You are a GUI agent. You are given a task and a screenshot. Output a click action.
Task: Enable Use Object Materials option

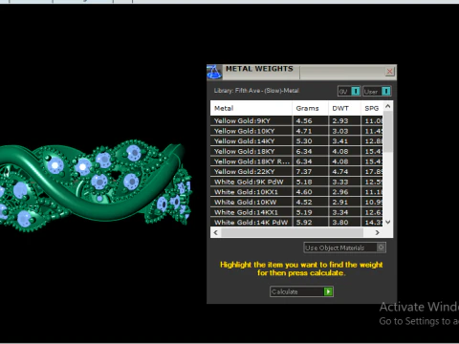click(x=345, y=247)
